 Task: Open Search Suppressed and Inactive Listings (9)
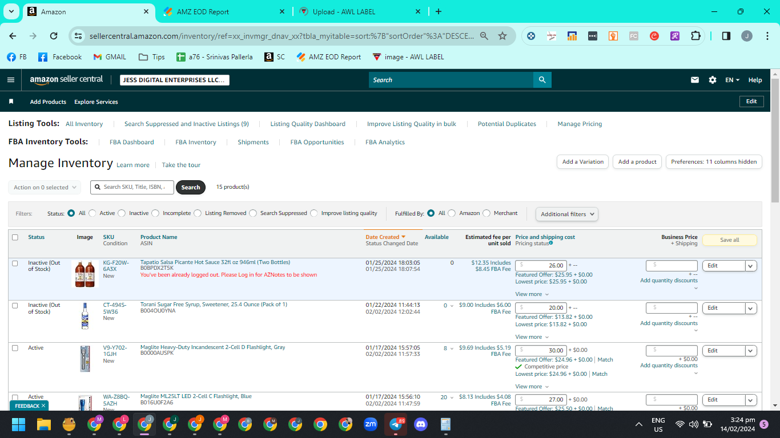click(x=187, y=124)
